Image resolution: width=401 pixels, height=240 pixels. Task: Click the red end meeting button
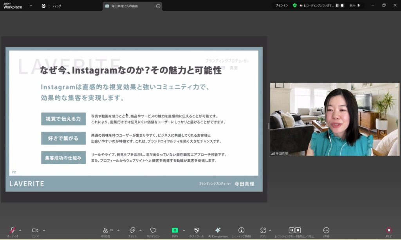[x=389, y=230]
